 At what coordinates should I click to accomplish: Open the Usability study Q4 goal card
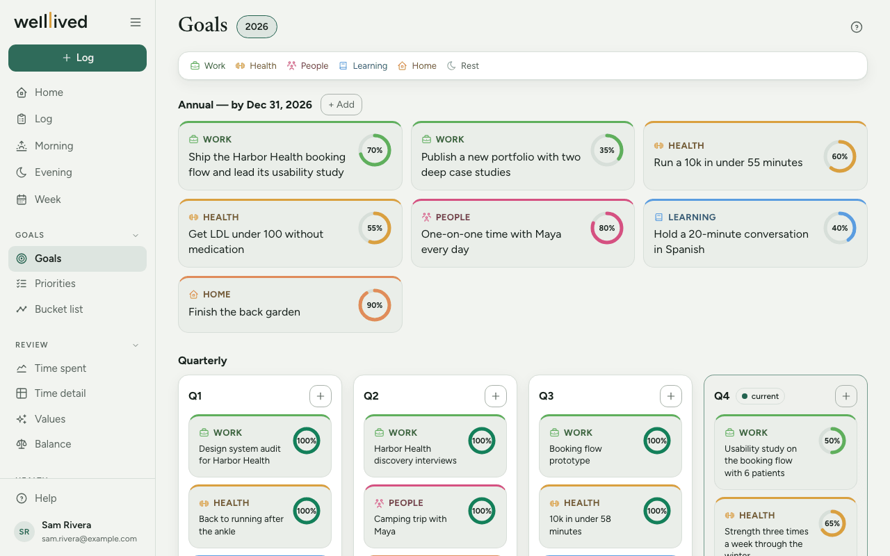point(786,452)
